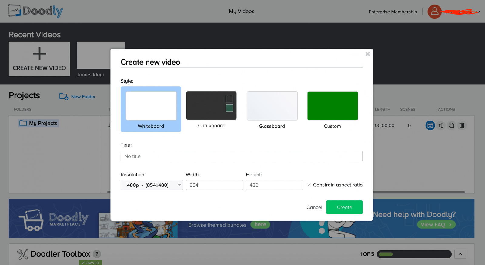Click the trash delete icon in Actions

point(462,125)
